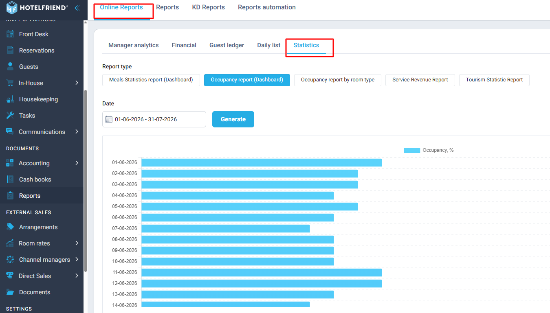Choose Meals Statistics report (Dashboard)
Viewport: 550px width, 313px height.
(151, 80)
